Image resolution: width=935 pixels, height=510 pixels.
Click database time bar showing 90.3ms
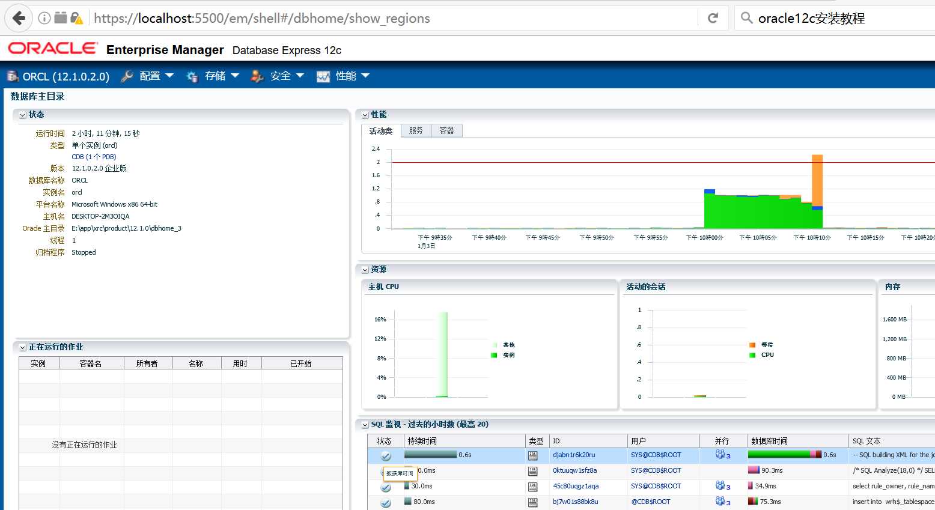[x=754, y=470]
